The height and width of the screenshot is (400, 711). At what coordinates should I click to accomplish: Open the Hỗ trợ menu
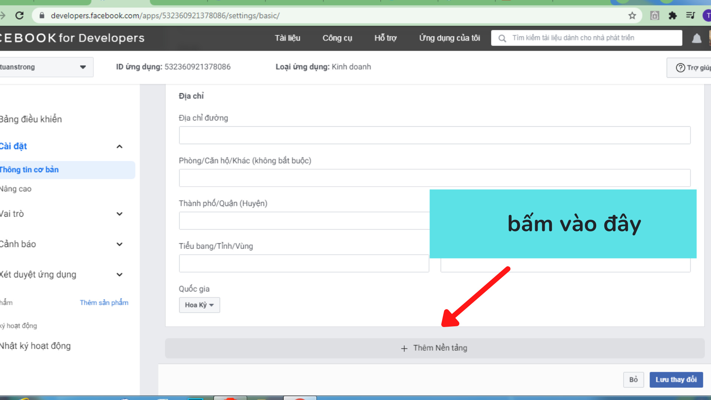click(385, 38)
